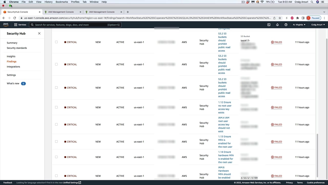
Task: Open the Bookmarks menu
Action: pos(62,2)
